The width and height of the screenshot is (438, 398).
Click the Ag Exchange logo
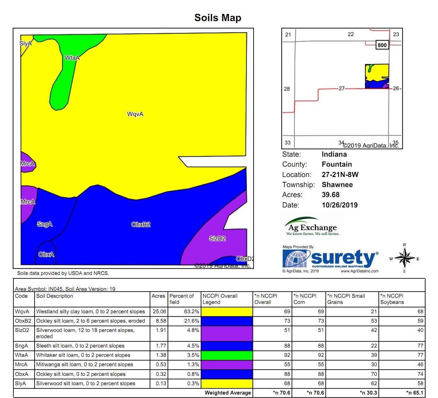click(x=312, y=227)
